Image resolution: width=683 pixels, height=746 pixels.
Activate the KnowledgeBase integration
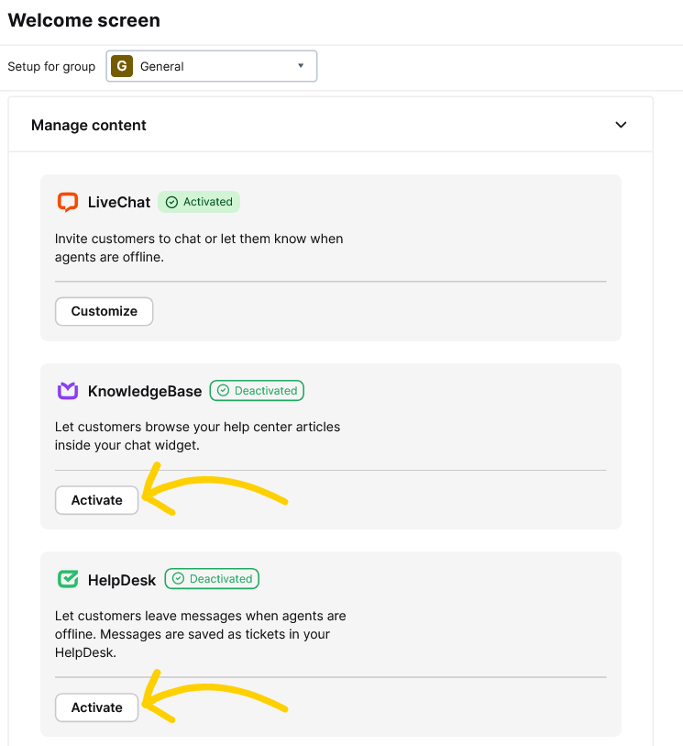click(96, 500)
